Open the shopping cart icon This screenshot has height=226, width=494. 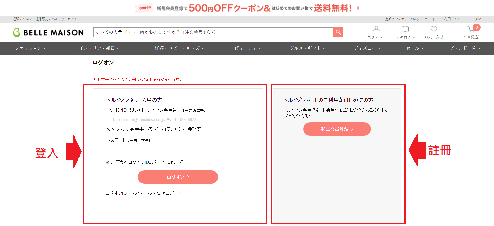coord(471,29)
